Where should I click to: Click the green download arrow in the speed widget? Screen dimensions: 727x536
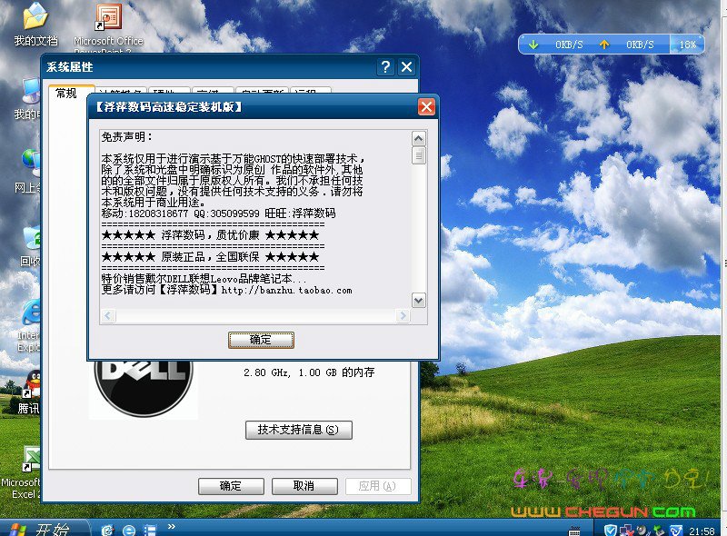pyautogui.click(x=533, y=45)
